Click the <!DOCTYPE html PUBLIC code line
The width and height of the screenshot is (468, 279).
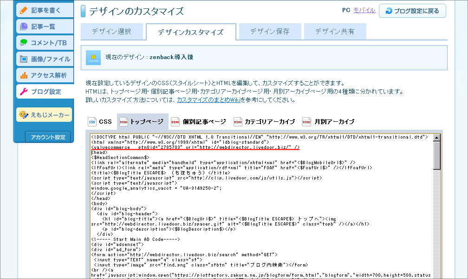pyautogui.click(x=260, y=137)
